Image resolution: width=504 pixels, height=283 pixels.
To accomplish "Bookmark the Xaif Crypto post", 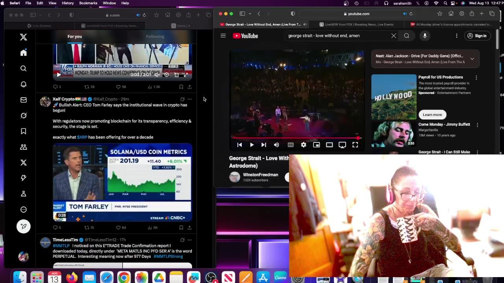I will click(181, 228).
